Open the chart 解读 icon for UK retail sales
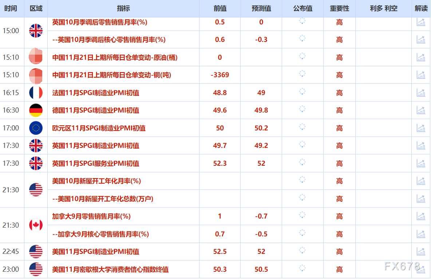This screenshot has width=431, height=279. click(421, 22)
